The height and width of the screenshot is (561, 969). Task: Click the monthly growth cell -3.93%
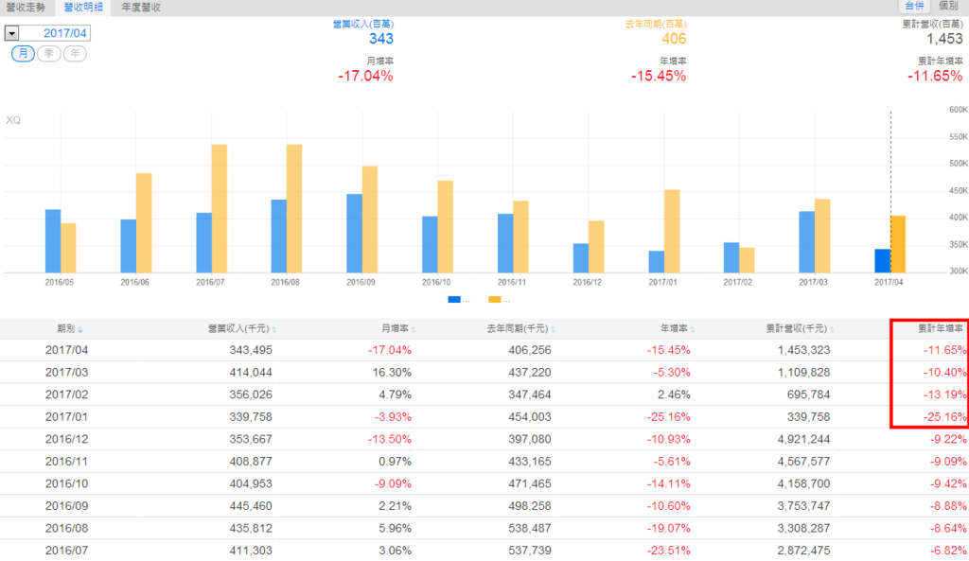[x=393, y=417]
